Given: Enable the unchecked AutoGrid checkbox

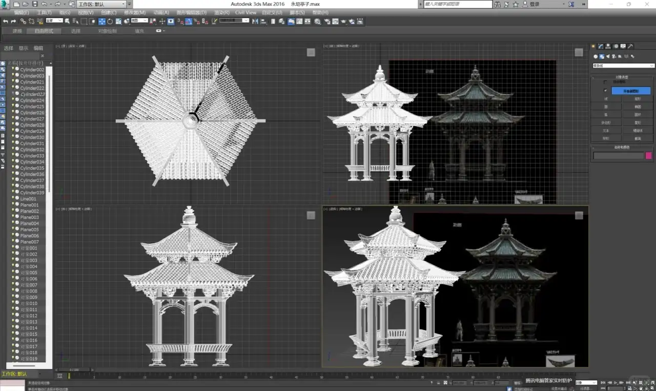Looking at the screenshot, I should (605, 82).
